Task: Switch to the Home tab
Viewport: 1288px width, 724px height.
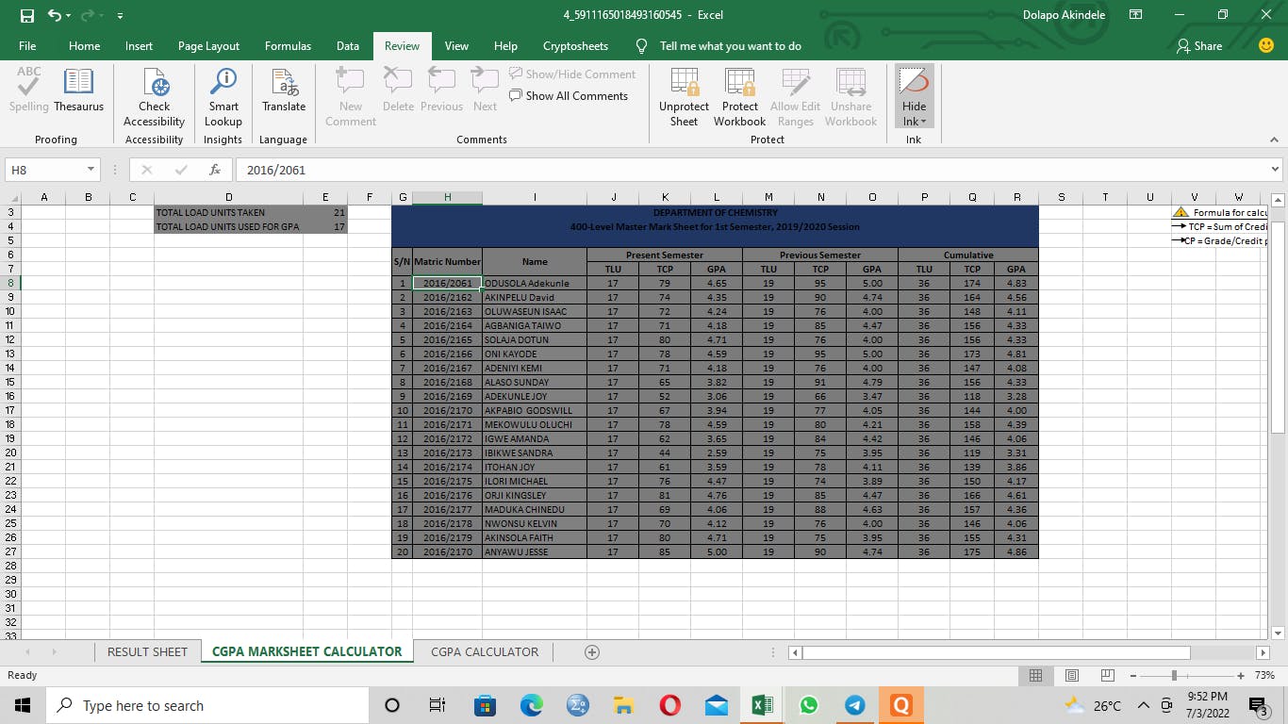Action: click(84, 45)
